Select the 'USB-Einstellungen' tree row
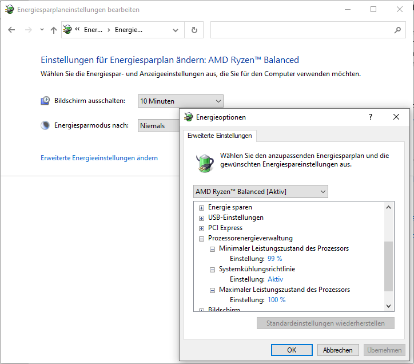 coord(236,217)
